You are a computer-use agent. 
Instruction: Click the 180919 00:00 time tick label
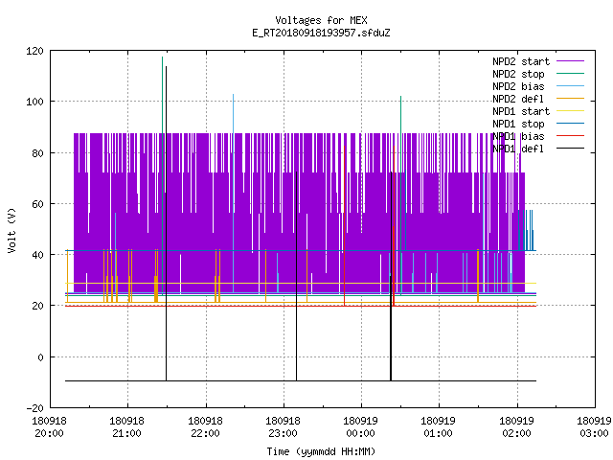(360, 427)
